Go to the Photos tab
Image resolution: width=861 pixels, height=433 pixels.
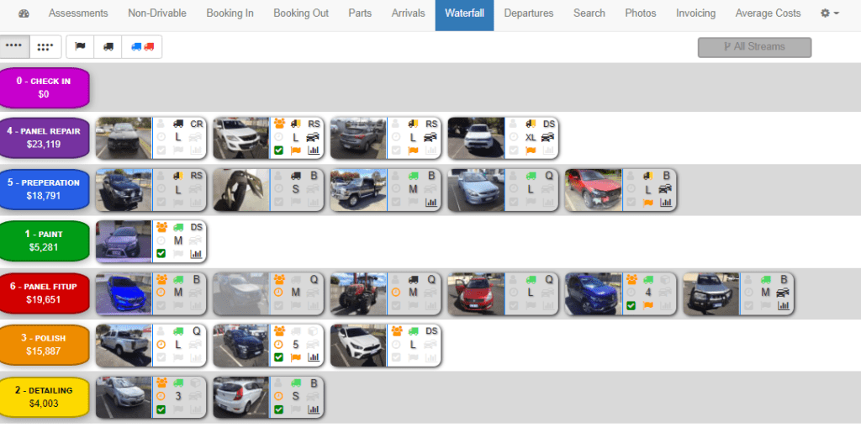coord(641,13)
